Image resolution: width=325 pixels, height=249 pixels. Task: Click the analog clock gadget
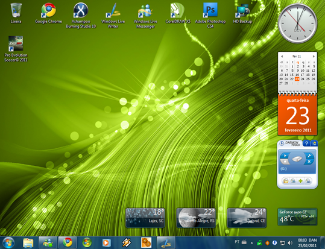[x=297, y=23]
